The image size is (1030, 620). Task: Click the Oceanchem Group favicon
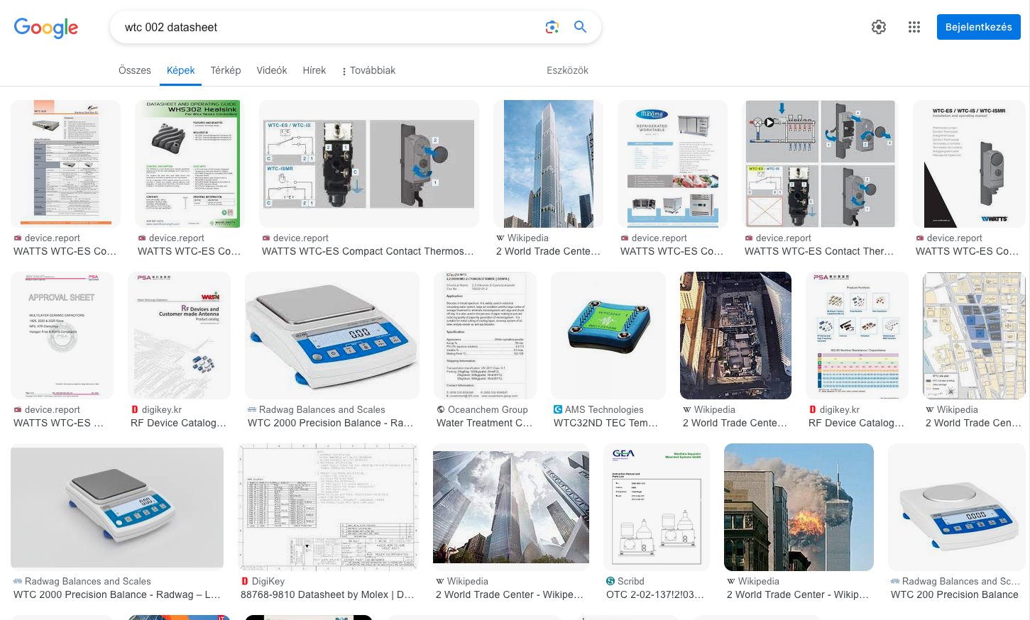(x=441, y=410)
